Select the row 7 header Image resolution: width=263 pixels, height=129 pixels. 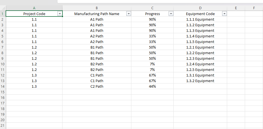point(3,47)
